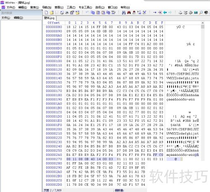This screenshot has width=210, height=192.
Task: Open the 文件(F) menu
Action: pyautogui.click(x=11, y=8)
